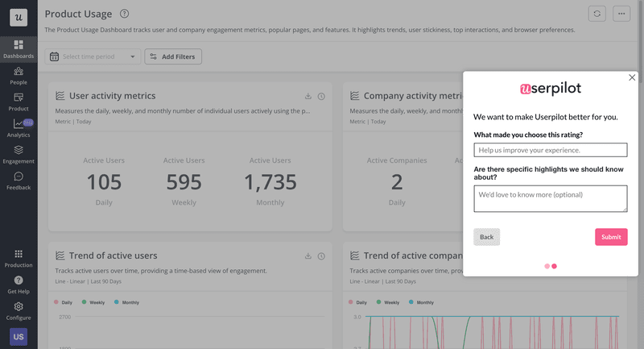Image resolution: width=644 pixels, height=349 pixels.
Task: Open the three-dot more options menu
Action: tap(621, 14)
